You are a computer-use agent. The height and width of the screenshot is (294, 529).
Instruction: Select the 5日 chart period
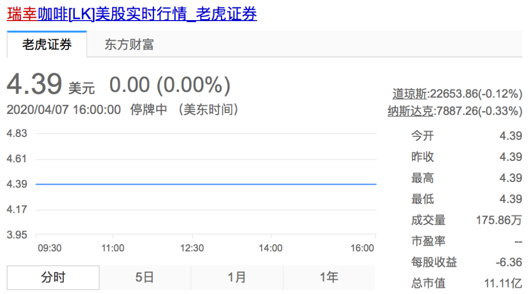pos(144,277)
